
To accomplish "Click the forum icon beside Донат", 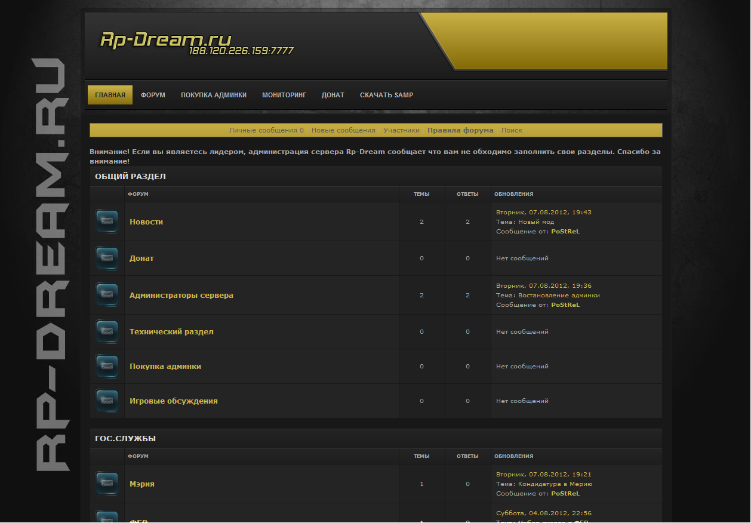I will [x=107, y=258].
